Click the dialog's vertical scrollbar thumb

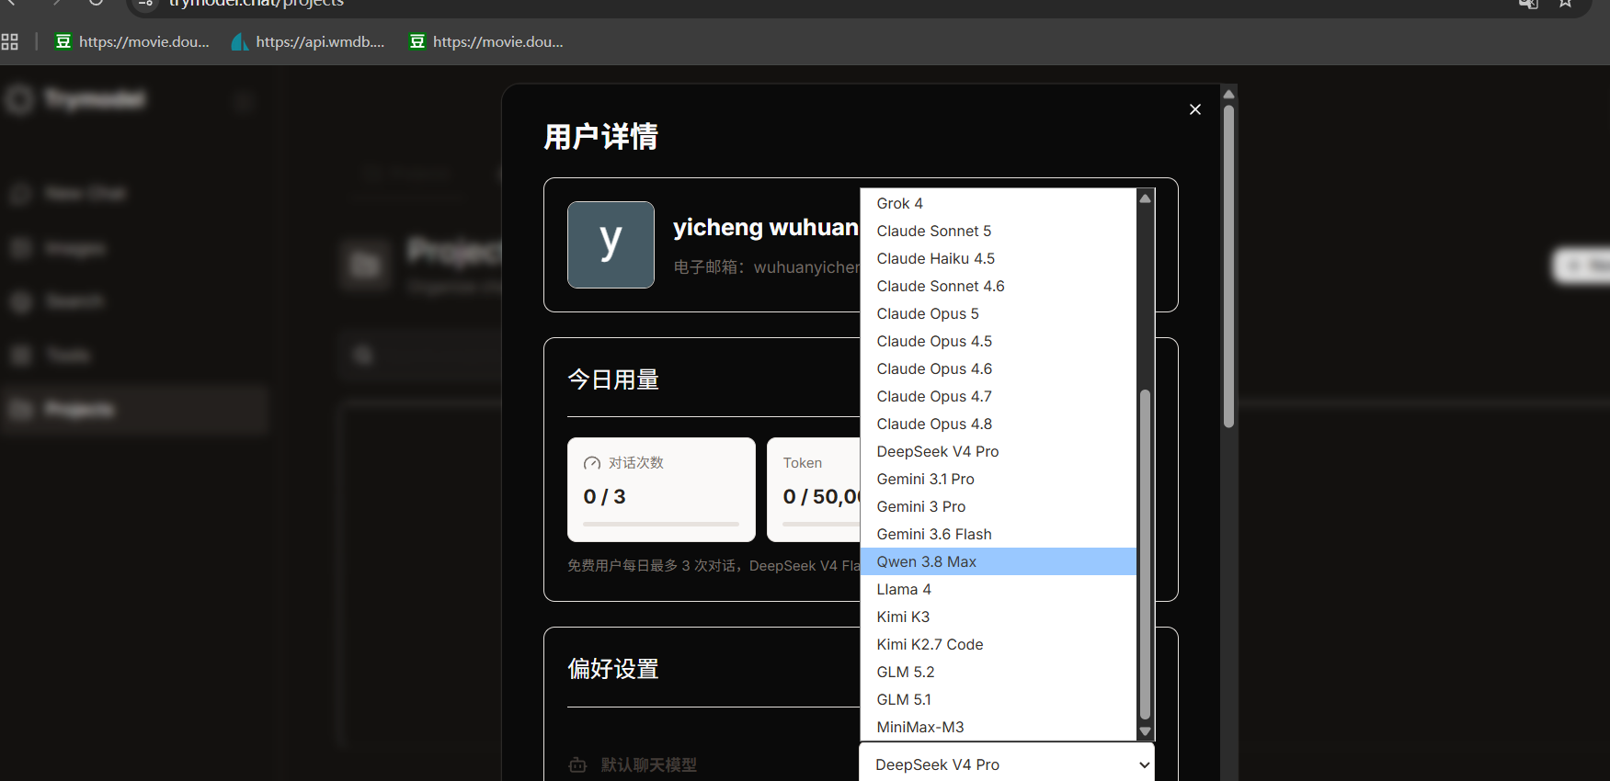(x=1228, y=266)
